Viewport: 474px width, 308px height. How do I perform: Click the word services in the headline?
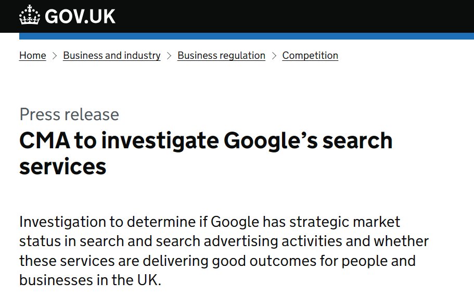point(62,167)
